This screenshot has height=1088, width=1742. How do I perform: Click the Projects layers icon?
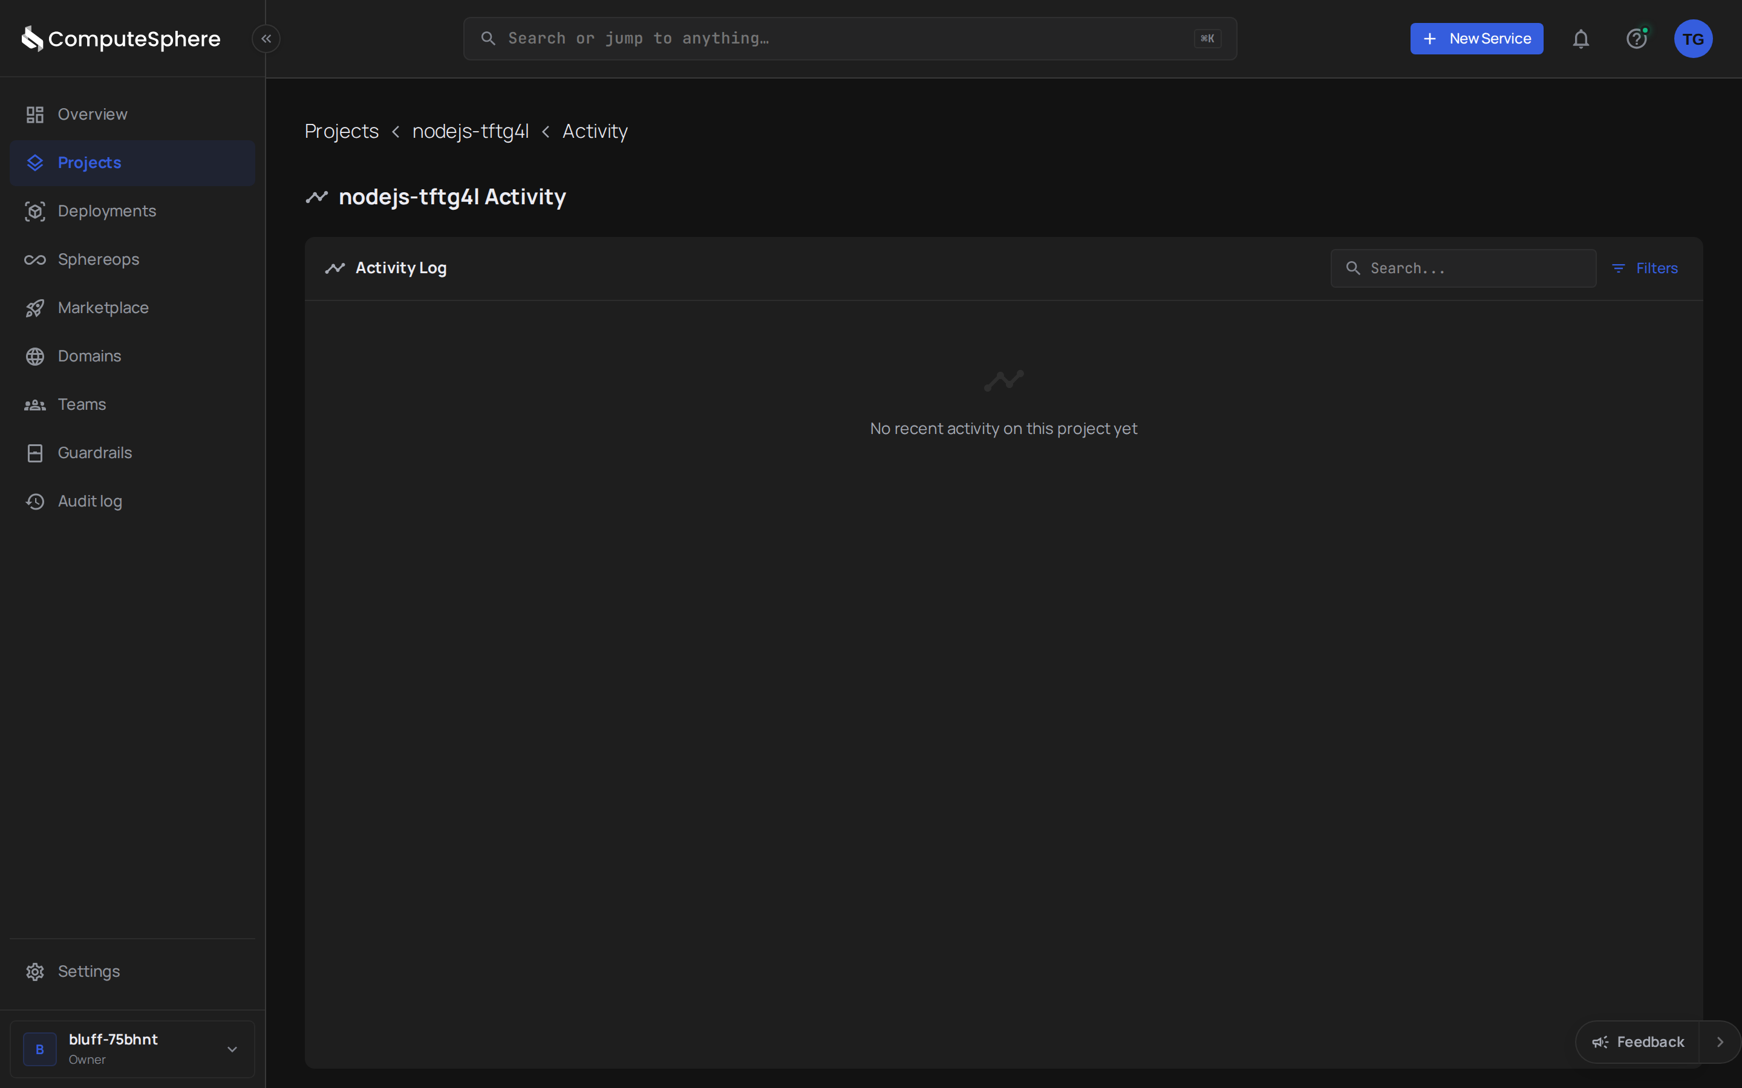point(34,163)
